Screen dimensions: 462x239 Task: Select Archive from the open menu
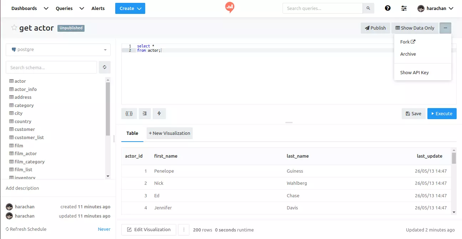pos(408,54)
